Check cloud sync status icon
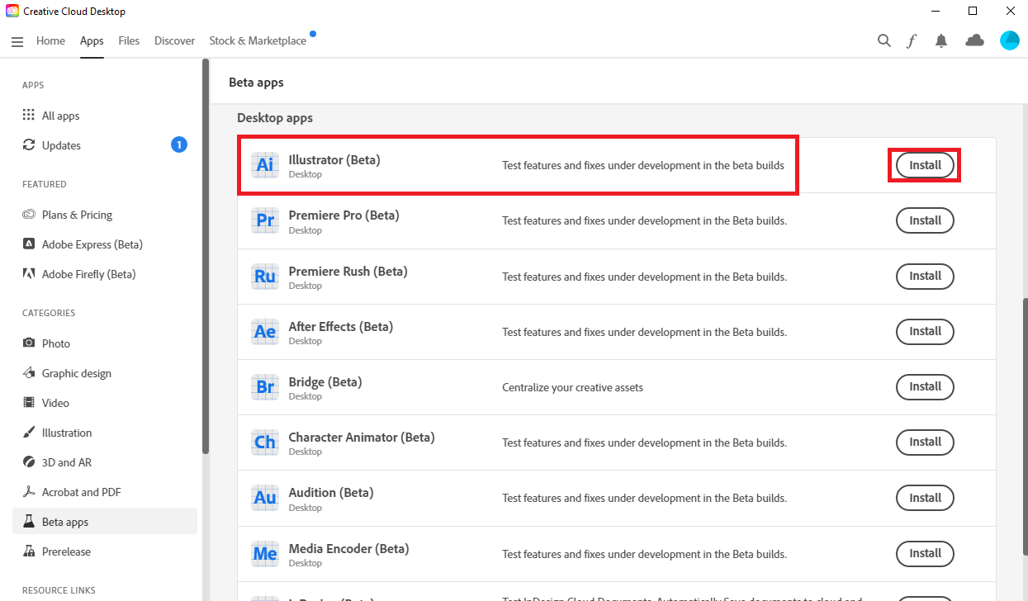Viewport: 1028px width, 601px height. pos(974,40)
